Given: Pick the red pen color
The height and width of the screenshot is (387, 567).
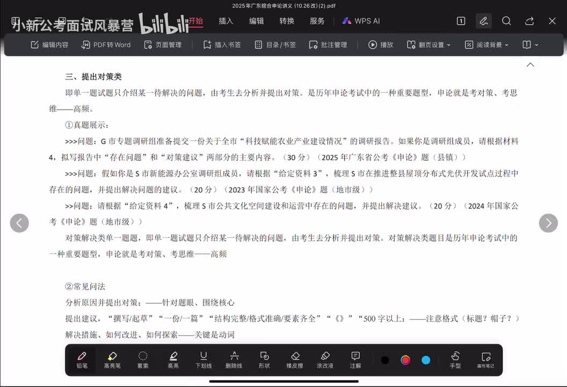Looking at the screenshot, I should 406,360.
